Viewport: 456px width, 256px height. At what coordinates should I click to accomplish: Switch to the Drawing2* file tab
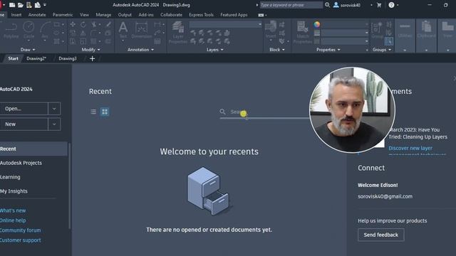pyautogui.click(x=36, y=58)
